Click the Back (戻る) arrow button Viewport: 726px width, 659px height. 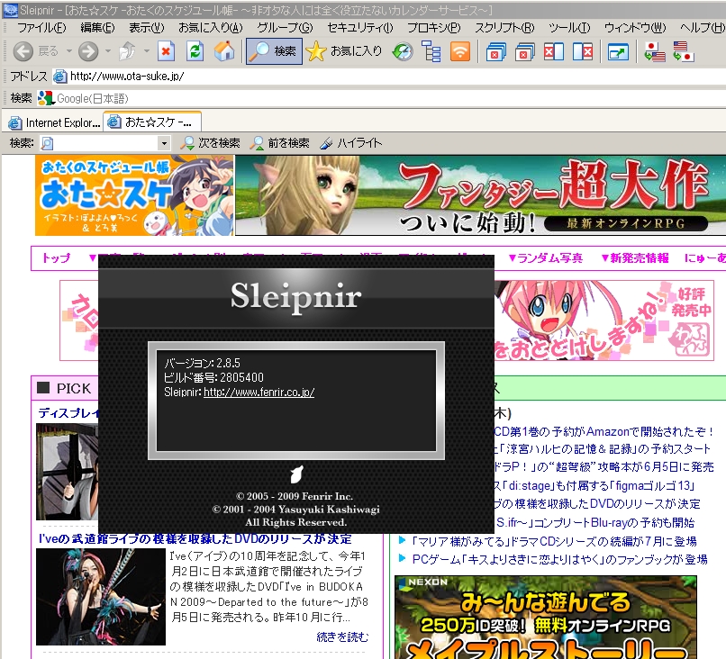23,51
